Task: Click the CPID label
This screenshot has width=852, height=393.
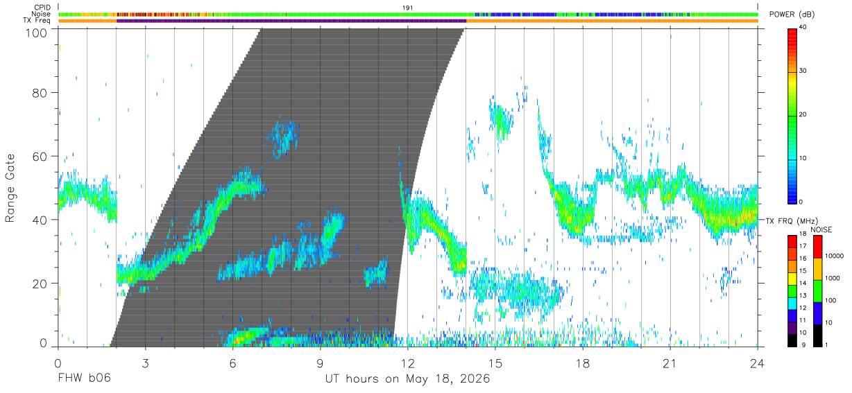Action: pos(42,8)
